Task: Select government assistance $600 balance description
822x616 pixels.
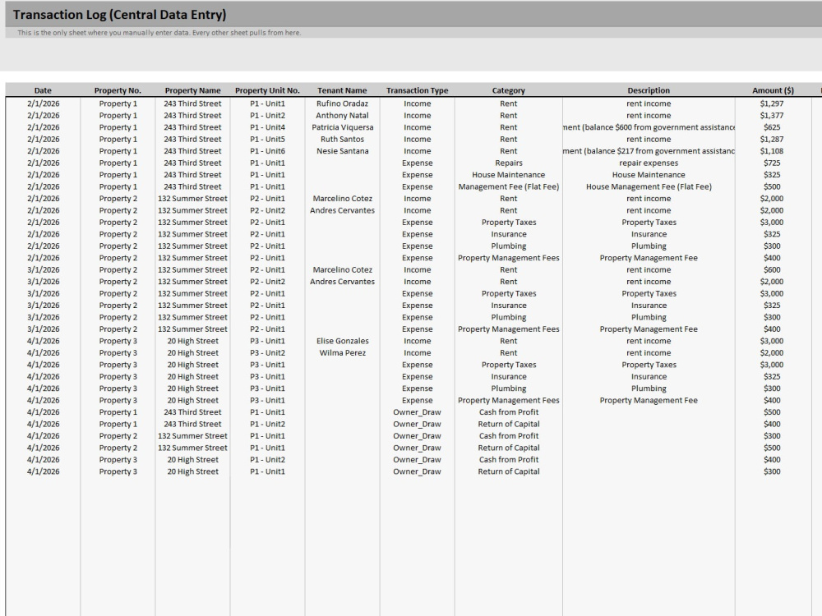Action: click(x=649, y=127)
